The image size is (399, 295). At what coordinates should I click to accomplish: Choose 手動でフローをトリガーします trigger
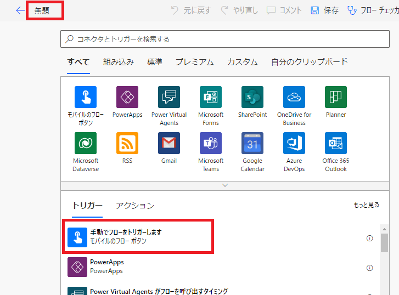pyautogui.click(x=138, y=236)
